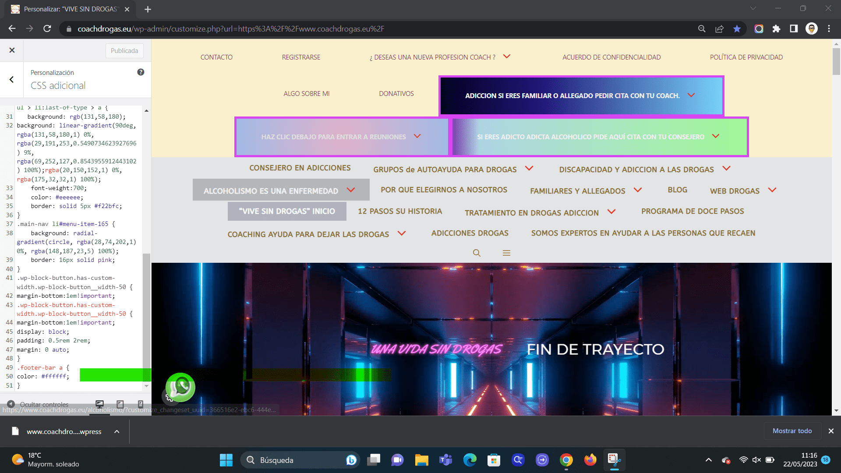Show hidden system tray icons
This screenshot has height=473, width=841.
tap(708, 460)
